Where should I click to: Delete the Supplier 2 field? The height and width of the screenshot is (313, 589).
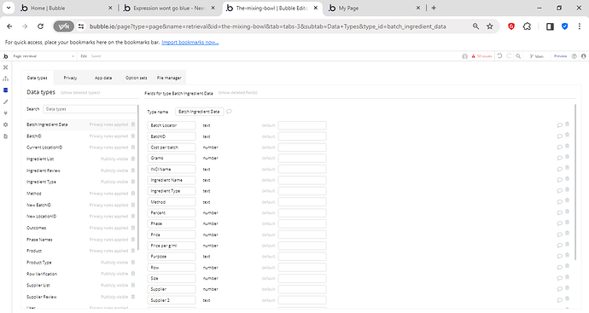[x=567, y=299]
